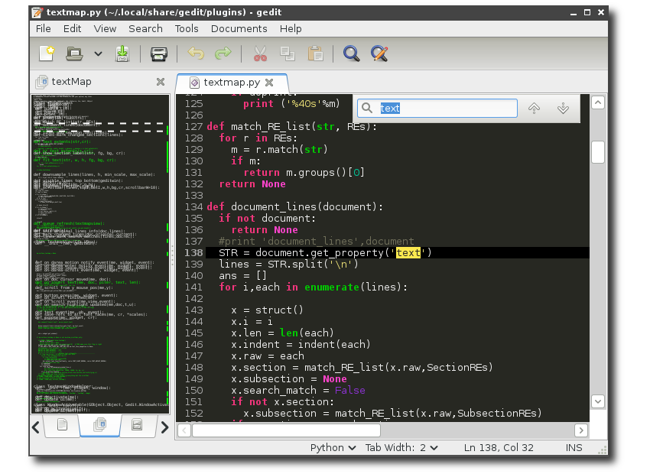Open Find with magnifier icon
This screenshot has width=650, height=474.
(x=351, y=54)
